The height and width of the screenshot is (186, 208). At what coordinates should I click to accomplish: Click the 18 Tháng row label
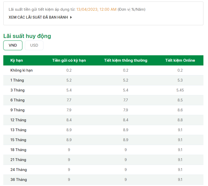18,150
